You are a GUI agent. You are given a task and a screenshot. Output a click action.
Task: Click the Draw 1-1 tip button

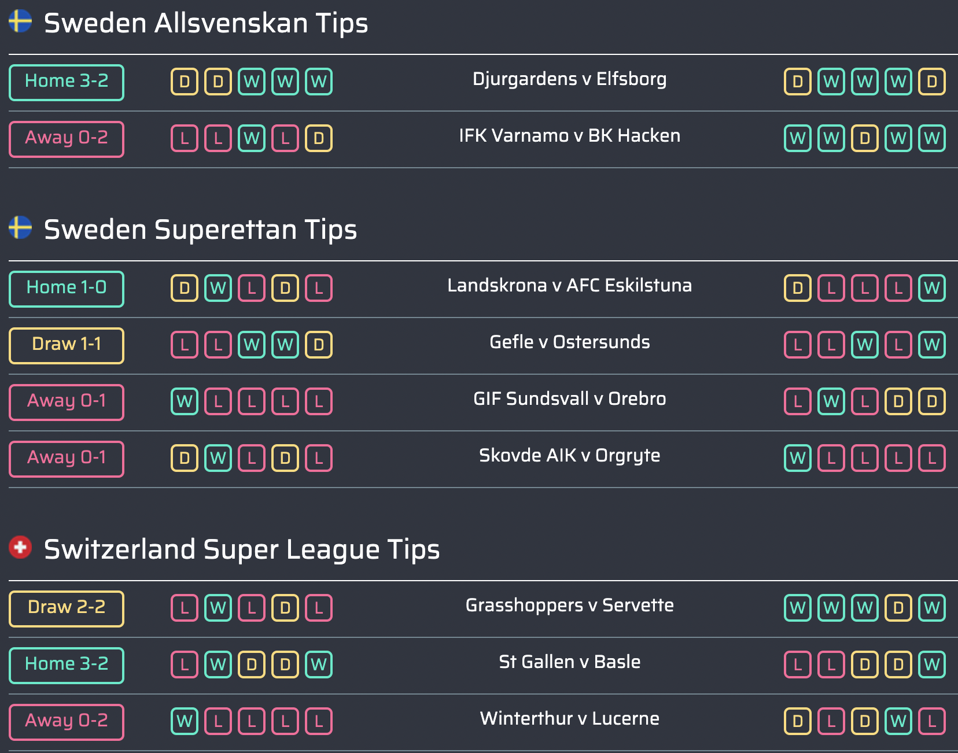[x=67, y=345]
